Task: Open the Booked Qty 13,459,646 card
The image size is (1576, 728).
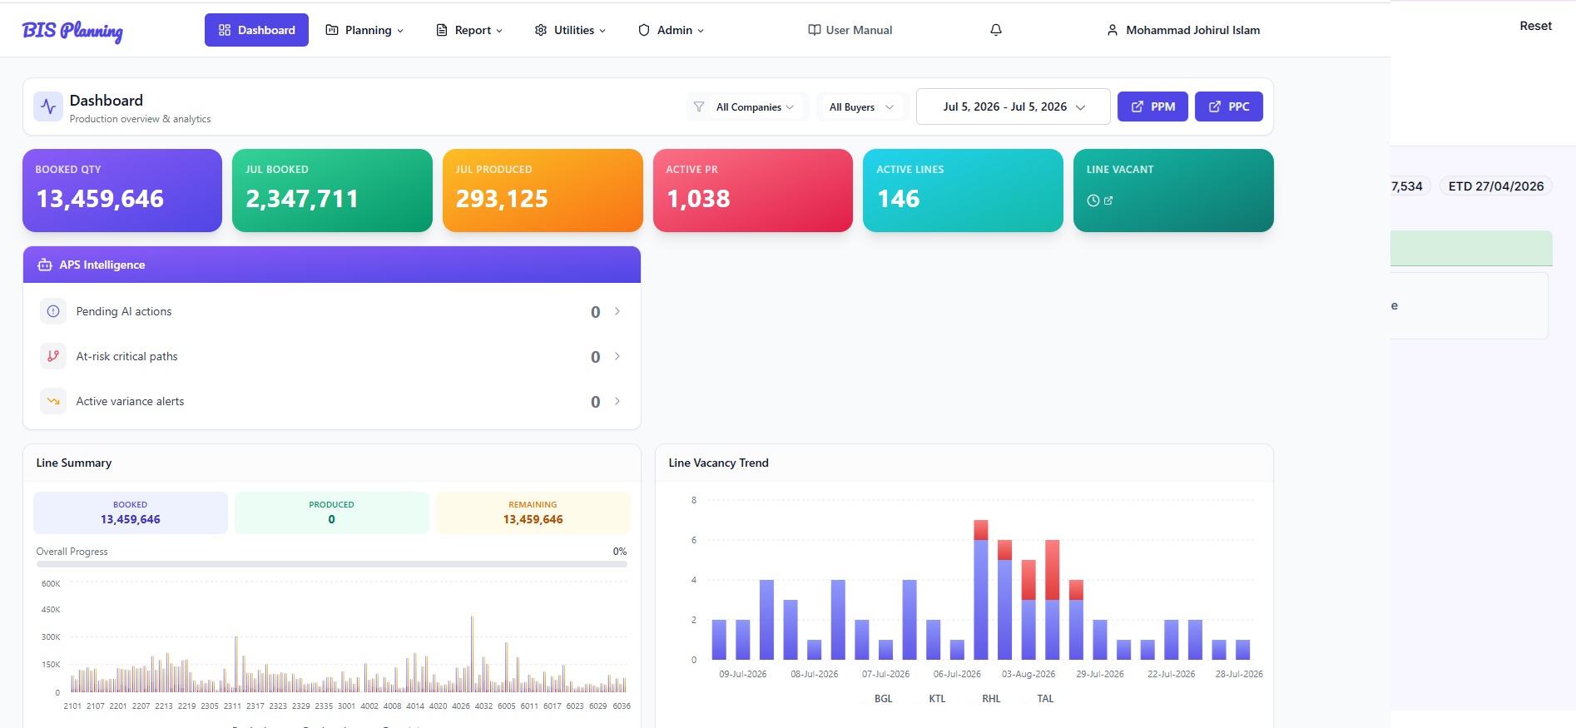Action: [122, 191]
